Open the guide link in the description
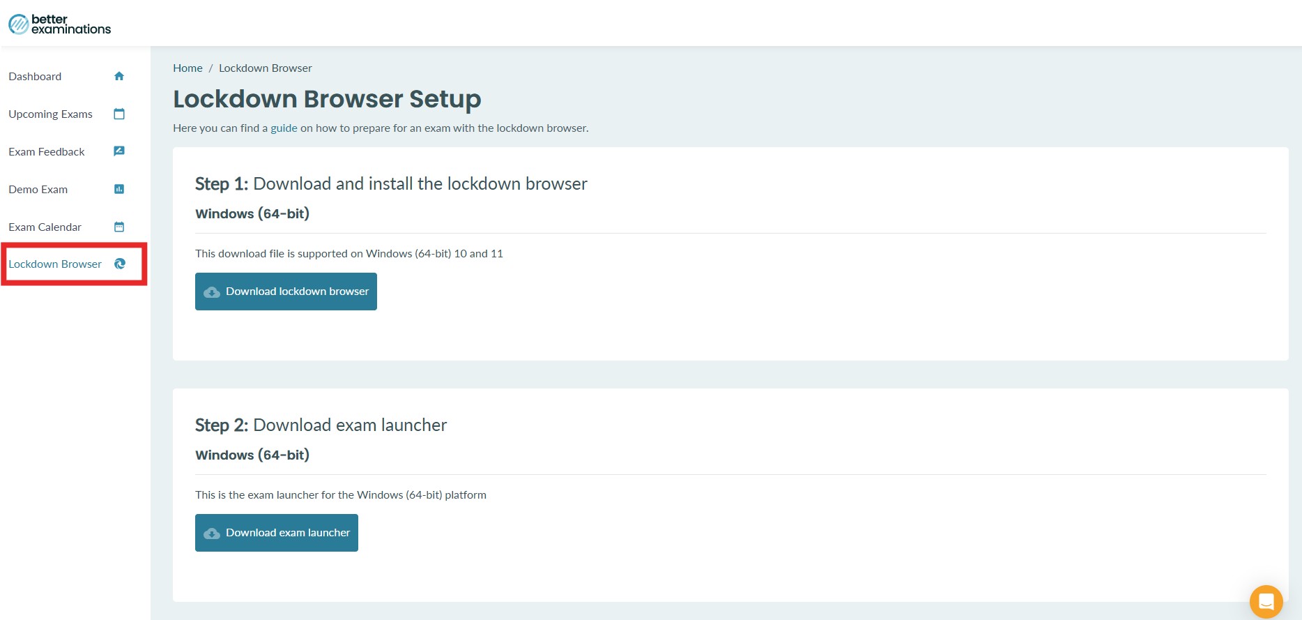1302x620 pixels. (x=284, y=128)
